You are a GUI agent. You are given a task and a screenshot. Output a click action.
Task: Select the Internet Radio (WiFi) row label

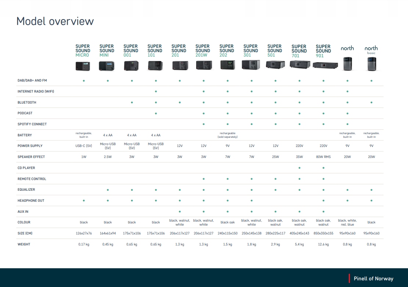(x=36, y=92)
